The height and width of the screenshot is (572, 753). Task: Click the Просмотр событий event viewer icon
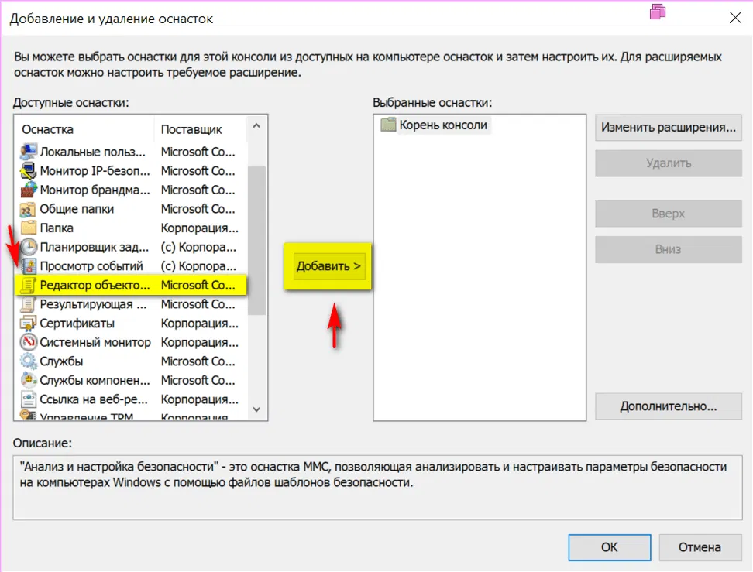click(x=29, y=265)
